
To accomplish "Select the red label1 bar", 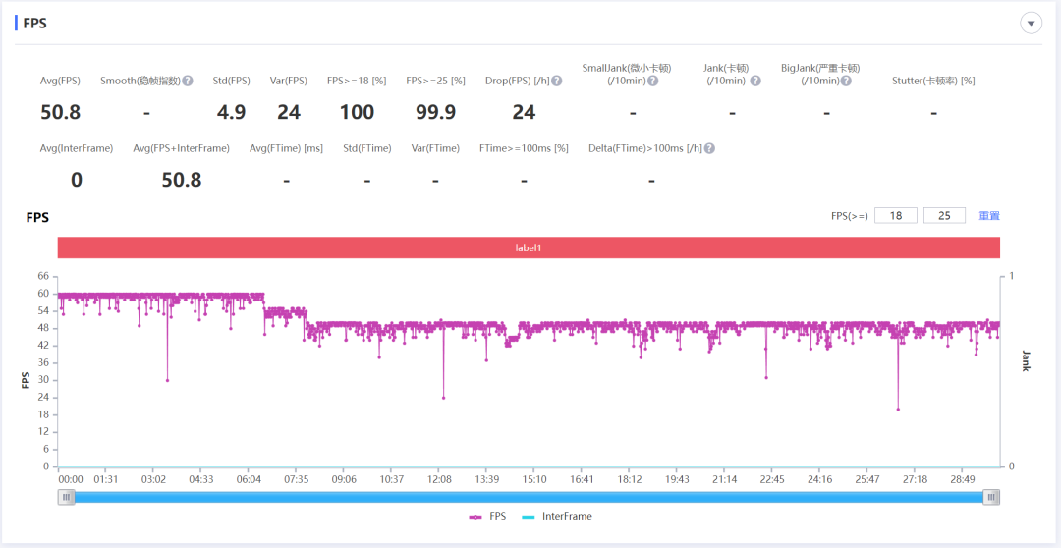I will pos(529,247).
